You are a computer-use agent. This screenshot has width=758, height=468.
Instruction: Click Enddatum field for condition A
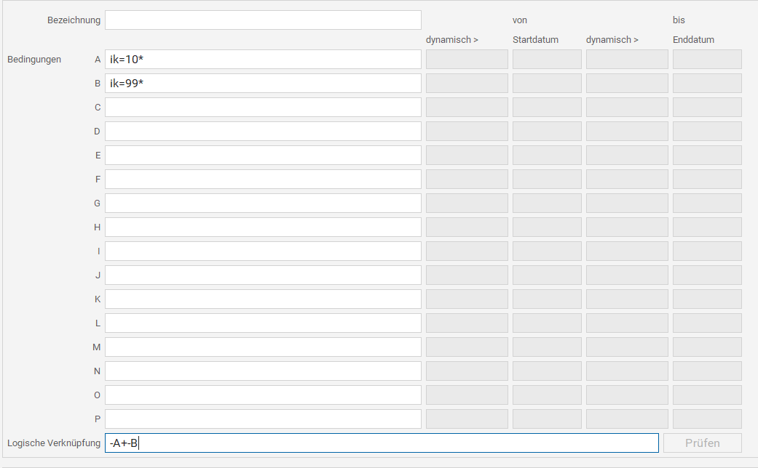(x=707, y=60)
